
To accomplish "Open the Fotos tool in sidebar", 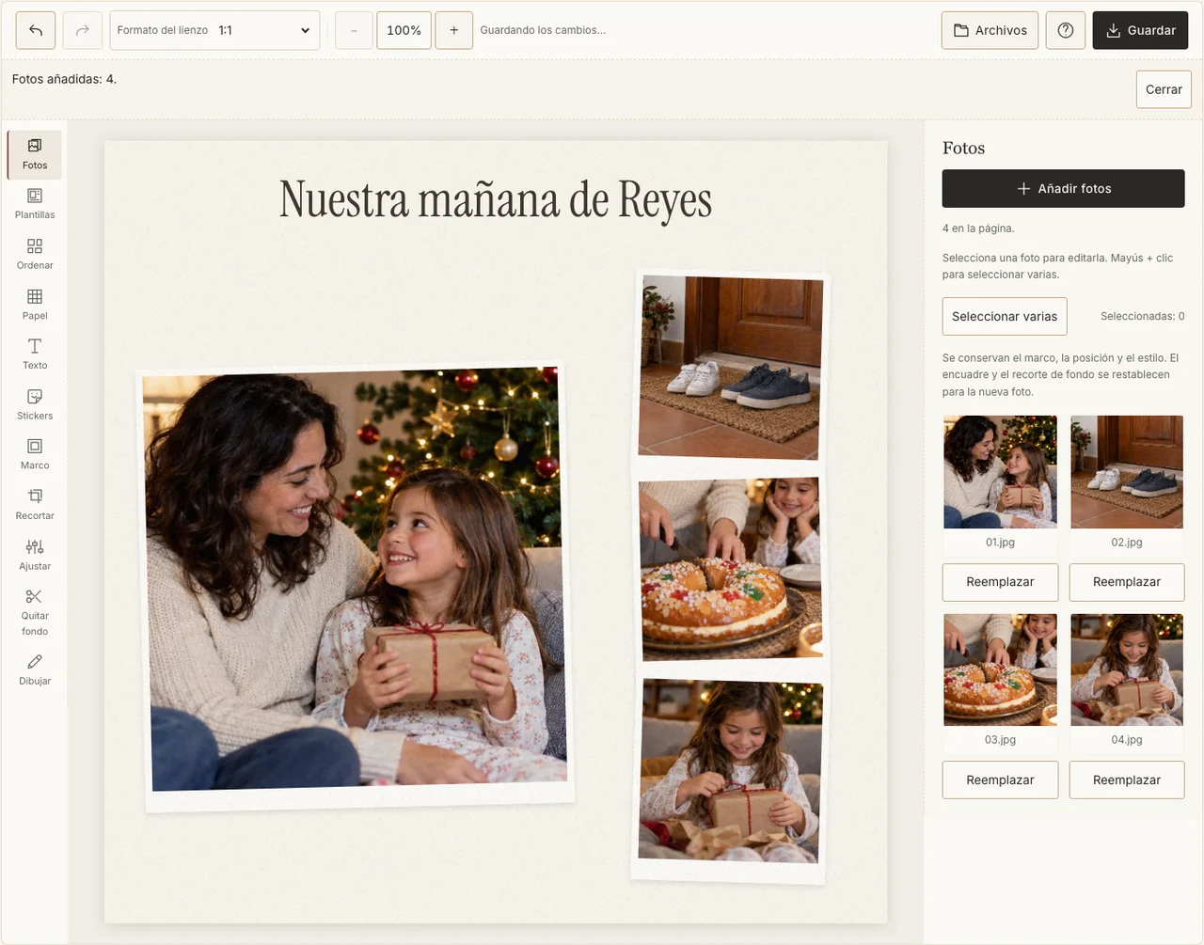I will 35,155.
